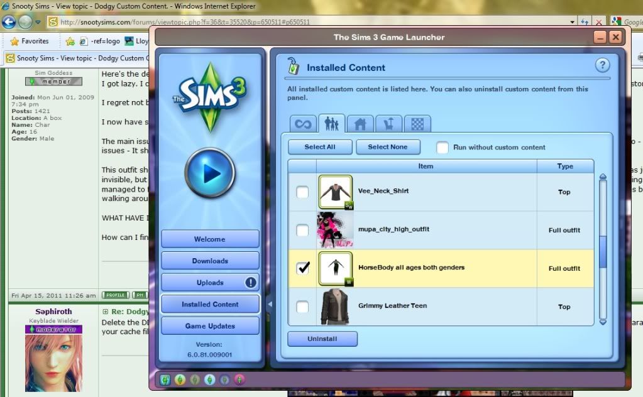
Task: Click the snootysims site icon in address bar
Action: (53, 22)
